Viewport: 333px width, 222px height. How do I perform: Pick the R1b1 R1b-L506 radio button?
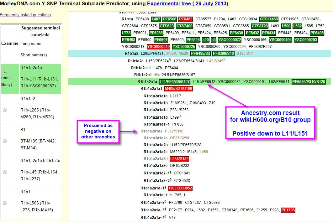[x=5, y=203]
